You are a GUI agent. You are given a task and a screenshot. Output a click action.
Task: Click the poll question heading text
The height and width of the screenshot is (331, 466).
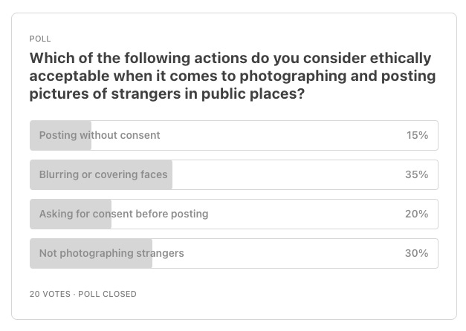tap(233, 76)
